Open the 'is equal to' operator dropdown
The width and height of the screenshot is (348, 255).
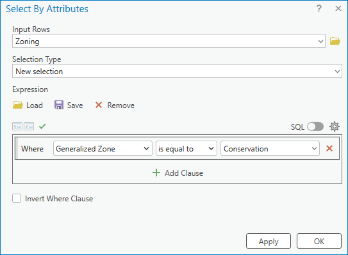pos(186,148)
